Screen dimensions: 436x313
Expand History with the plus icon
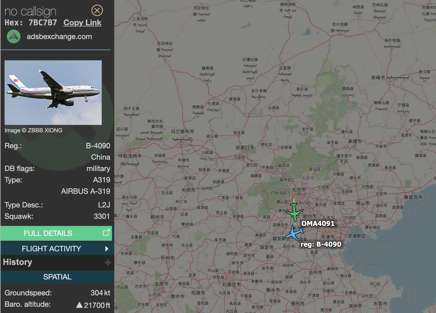108,262
